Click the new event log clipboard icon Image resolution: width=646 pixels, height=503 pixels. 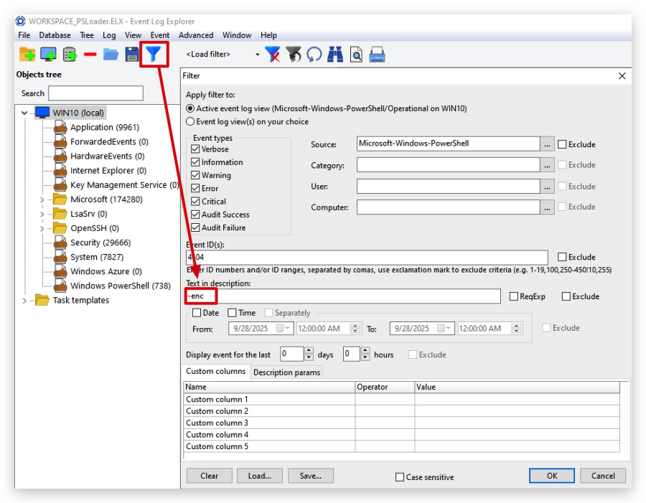[x=69, y=55]
